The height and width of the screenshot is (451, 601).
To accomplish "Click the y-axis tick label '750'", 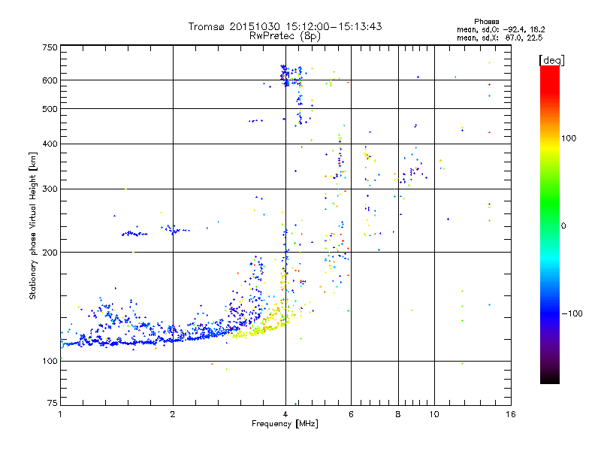I will [x=50, y=47].
